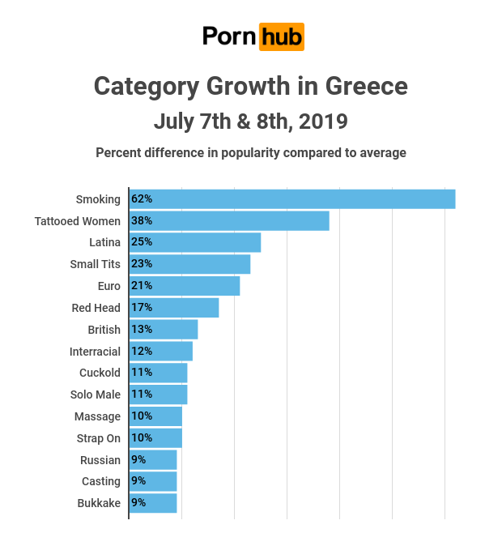502x546 pixels.
Task: Click the Massage bar showing 10%
Action: [x=155, y=416]
